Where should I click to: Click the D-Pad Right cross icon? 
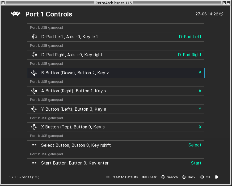[x=34, y=55]
